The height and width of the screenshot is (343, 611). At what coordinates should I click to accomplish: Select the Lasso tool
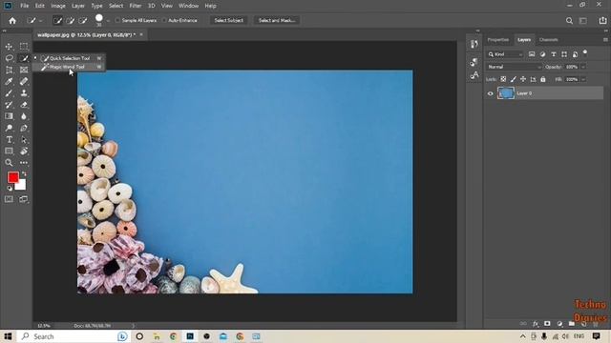tap(9, 58)
